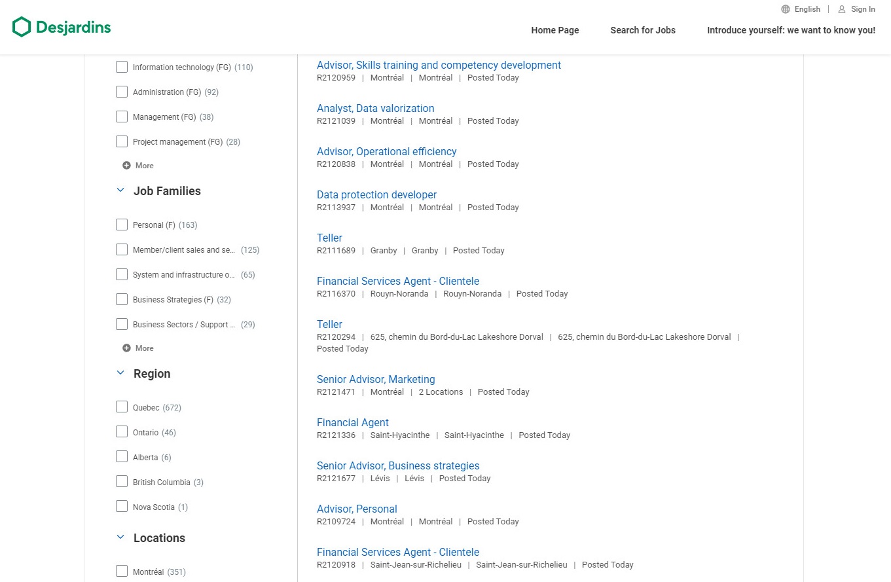Collapse the Region filter section

(120, 373)
